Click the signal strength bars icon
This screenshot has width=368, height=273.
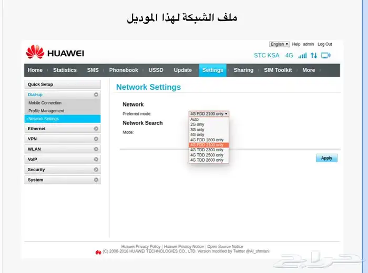click(x=302, y=56)
